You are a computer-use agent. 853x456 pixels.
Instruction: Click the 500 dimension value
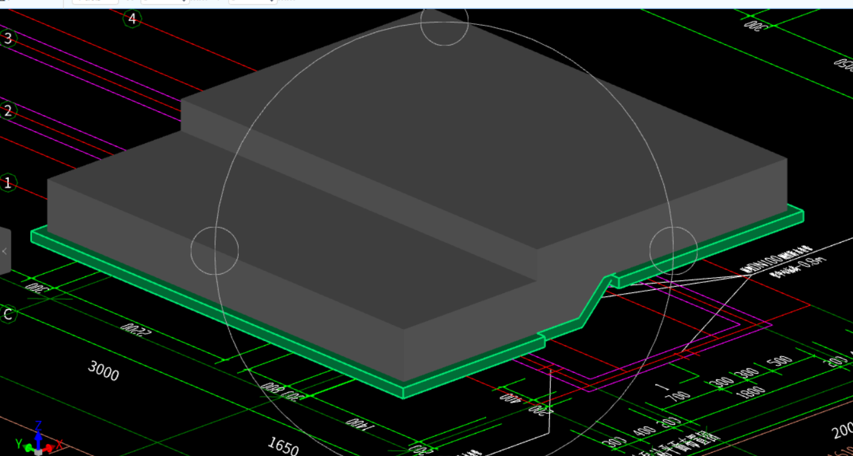(780, 361)
